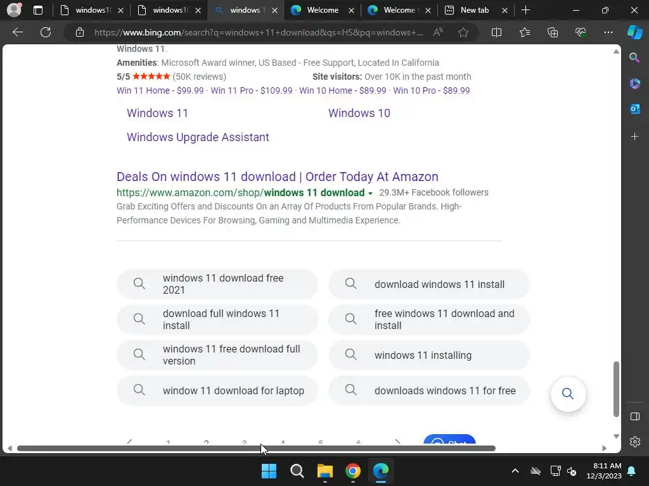Open Windows taskbar search

297,471
